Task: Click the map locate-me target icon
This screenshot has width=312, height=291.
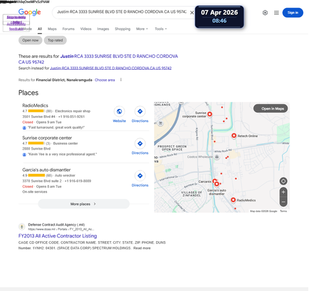Action: tap(283, 181)
